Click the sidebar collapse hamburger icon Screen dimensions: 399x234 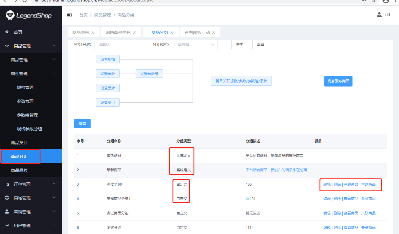(x=69, y=15)
